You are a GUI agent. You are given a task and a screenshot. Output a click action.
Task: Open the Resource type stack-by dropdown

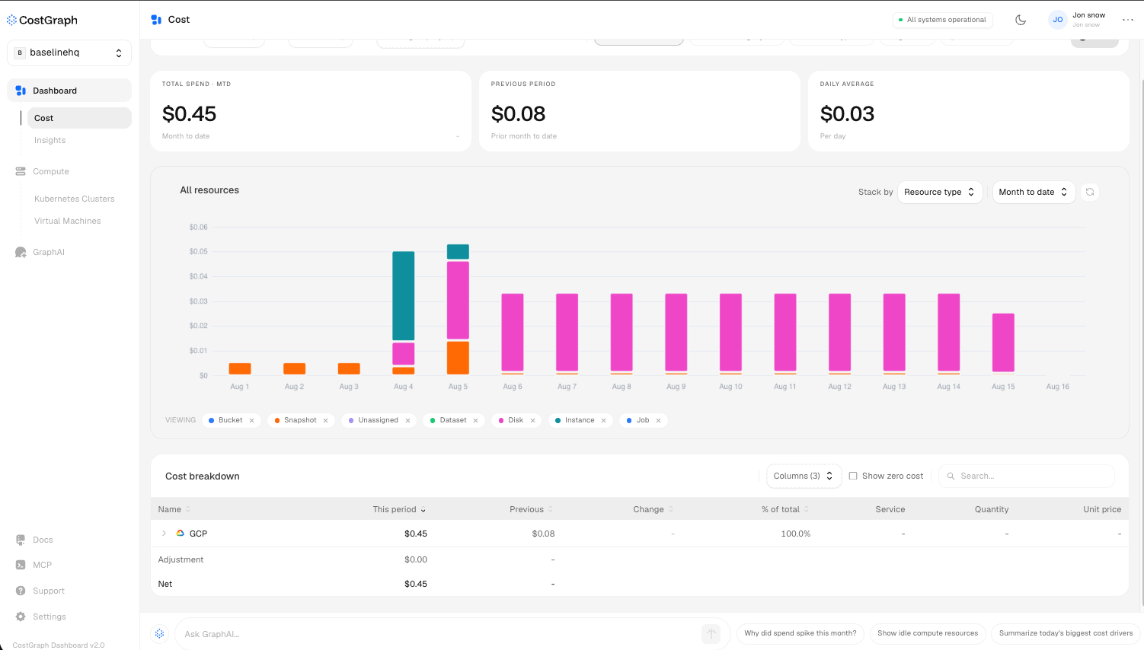(940, 192)
